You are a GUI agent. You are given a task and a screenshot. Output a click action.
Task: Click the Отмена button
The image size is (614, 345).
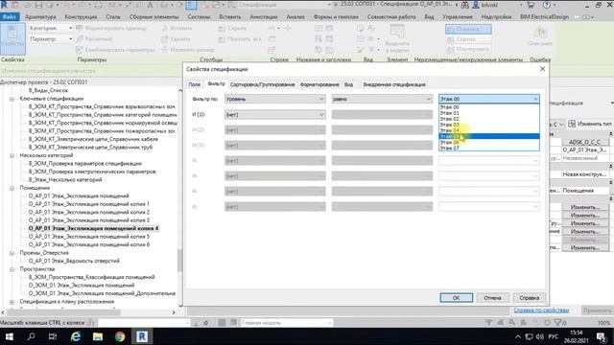492,298
